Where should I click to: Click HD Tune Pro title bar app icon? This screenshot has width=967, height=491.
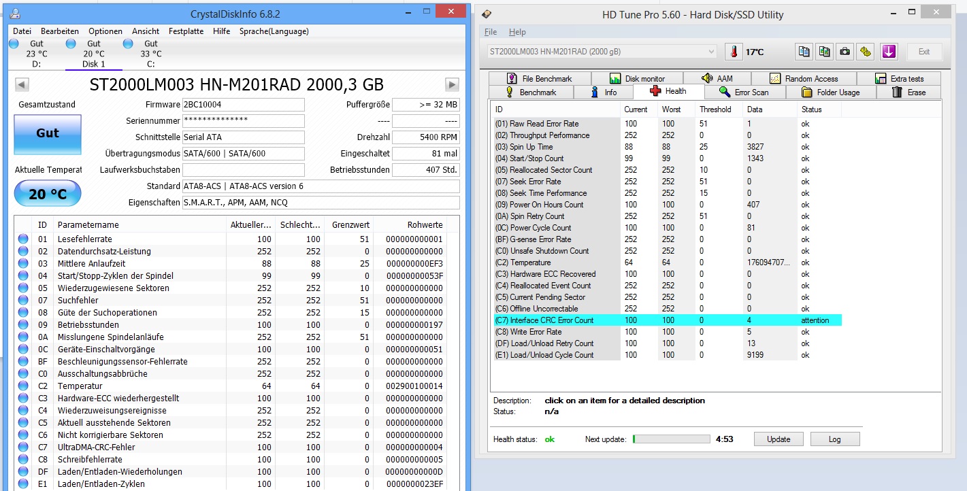487,14
